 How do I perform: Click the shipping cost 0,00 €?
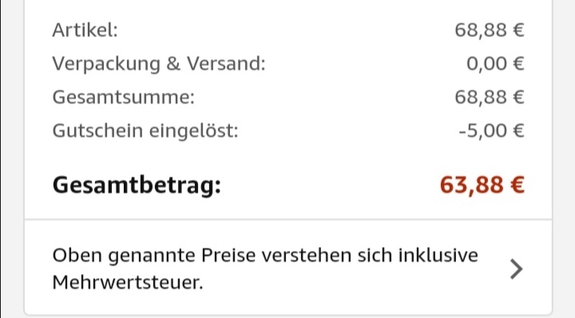coord(495,64)
